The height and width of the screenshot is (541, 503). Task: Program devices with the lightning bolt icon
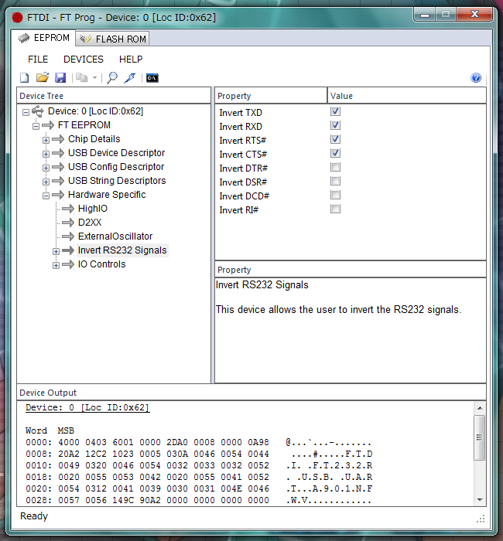pyautogui.click(x=130, y=77)
